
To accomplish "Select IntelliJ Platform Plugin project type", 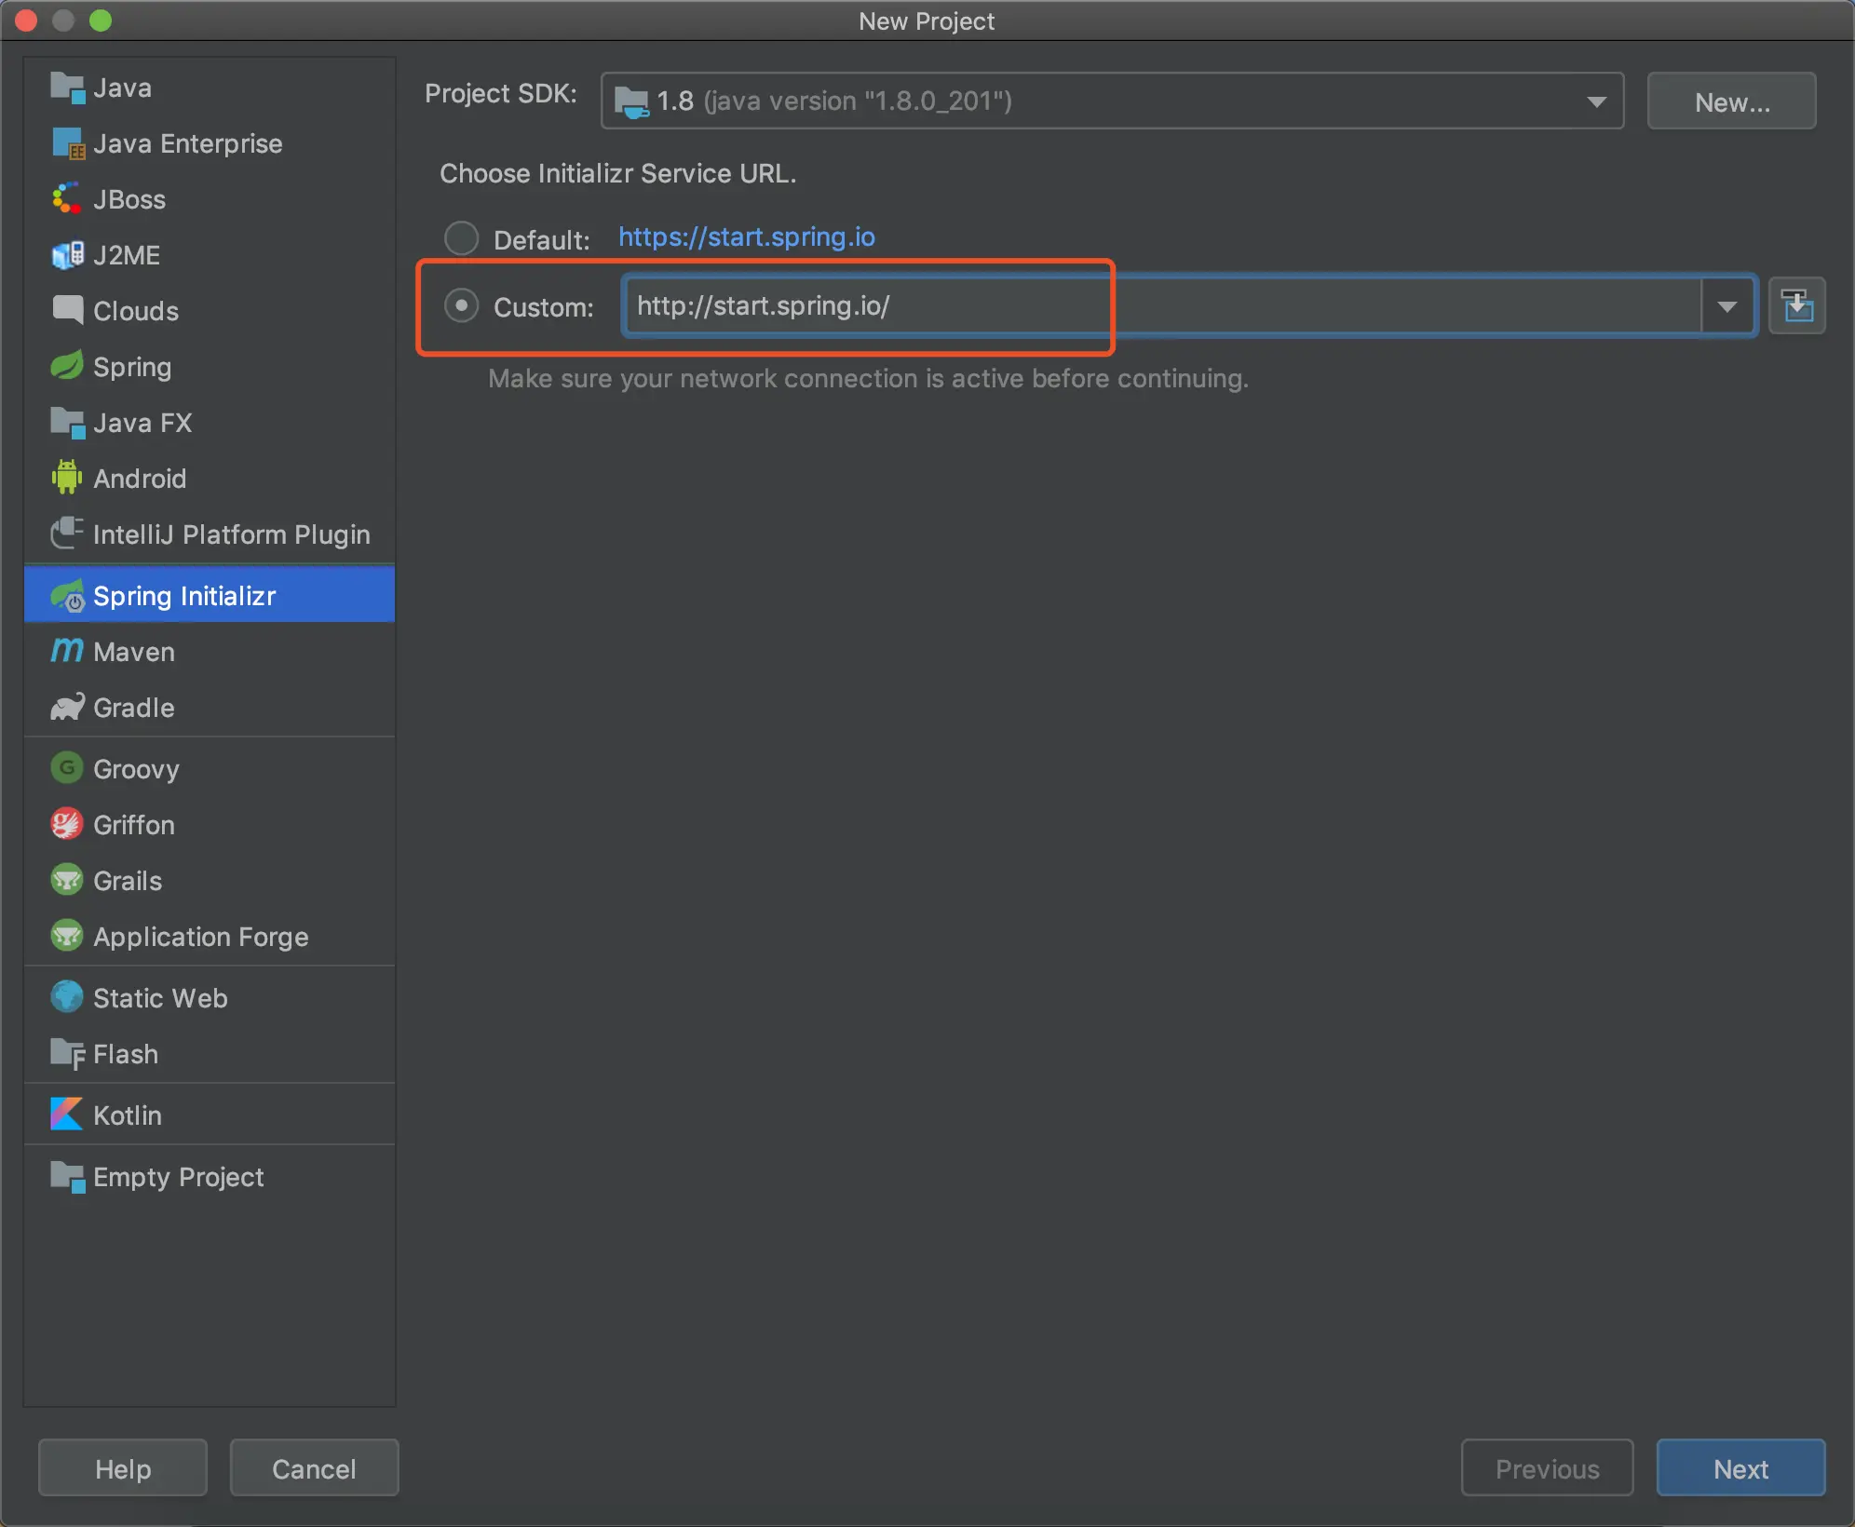I will (x=231, y=534).
